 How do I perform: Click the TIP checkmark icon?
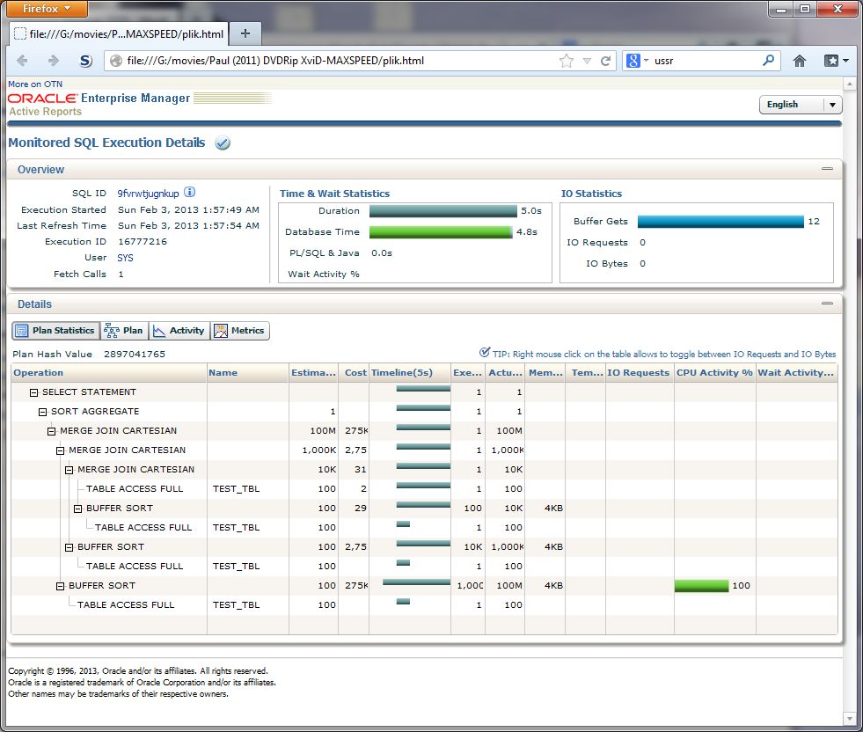[485, 352]
